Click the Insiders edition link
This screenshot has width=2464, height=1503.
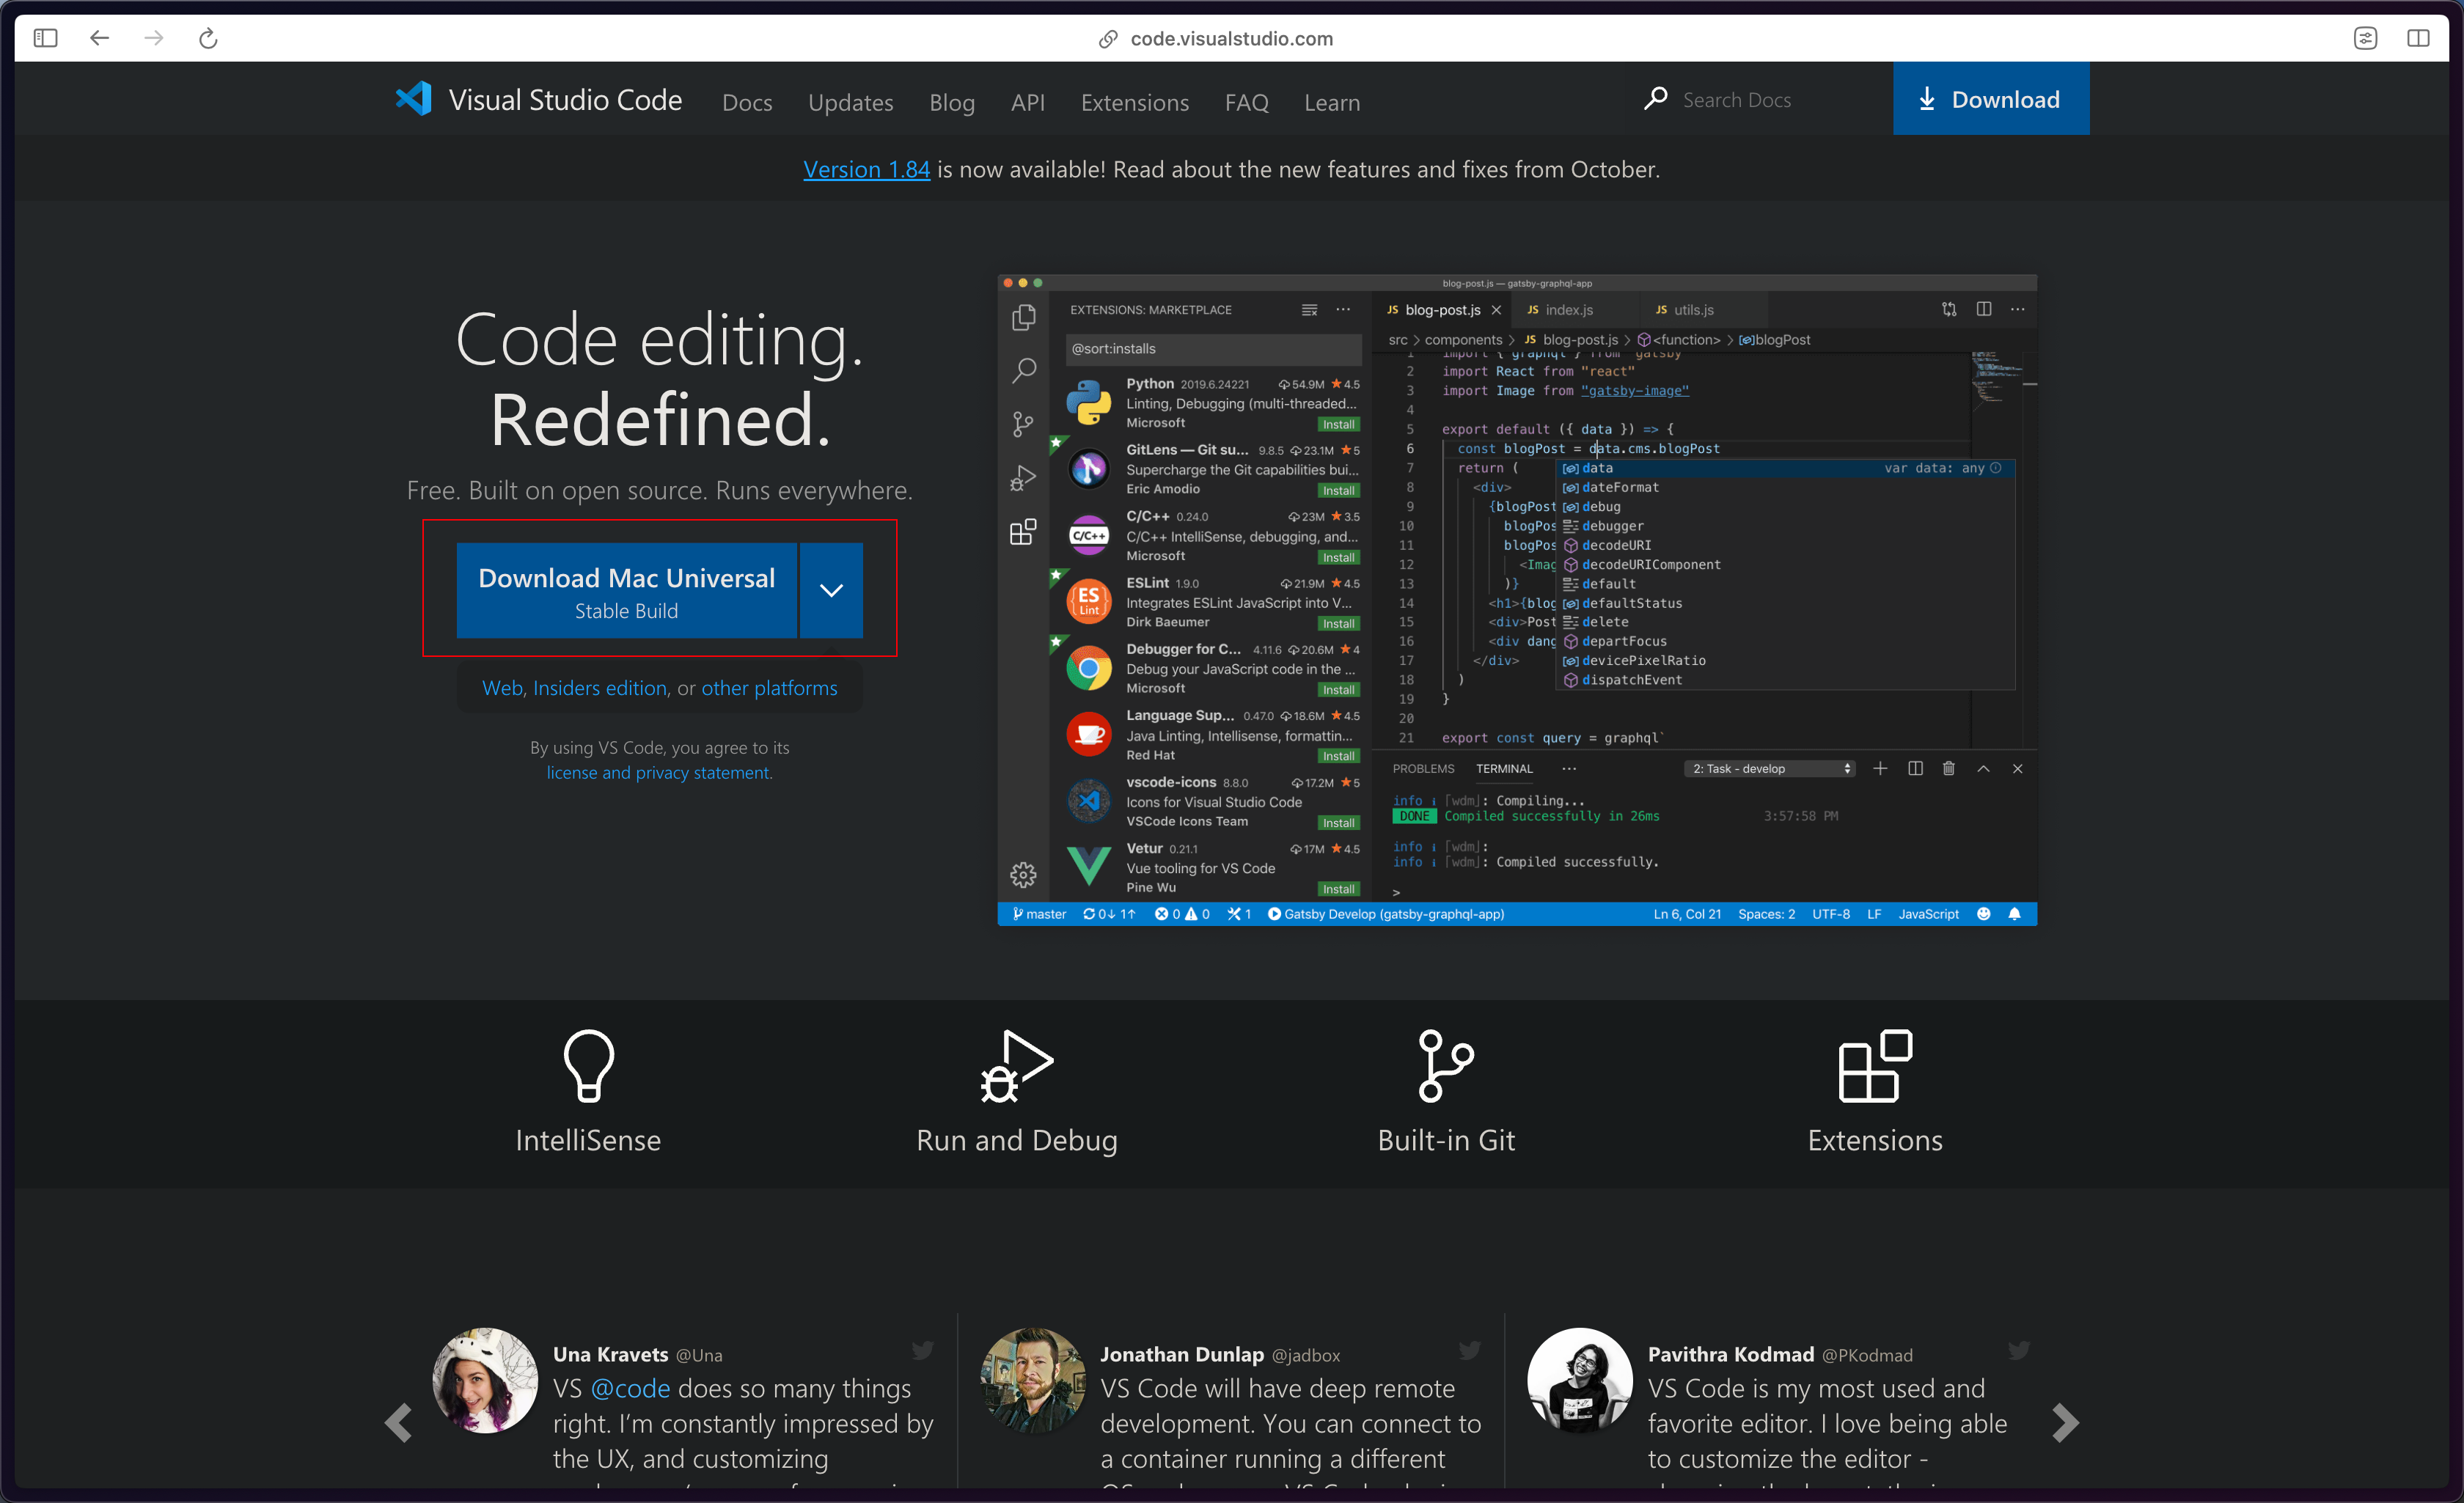599,688
